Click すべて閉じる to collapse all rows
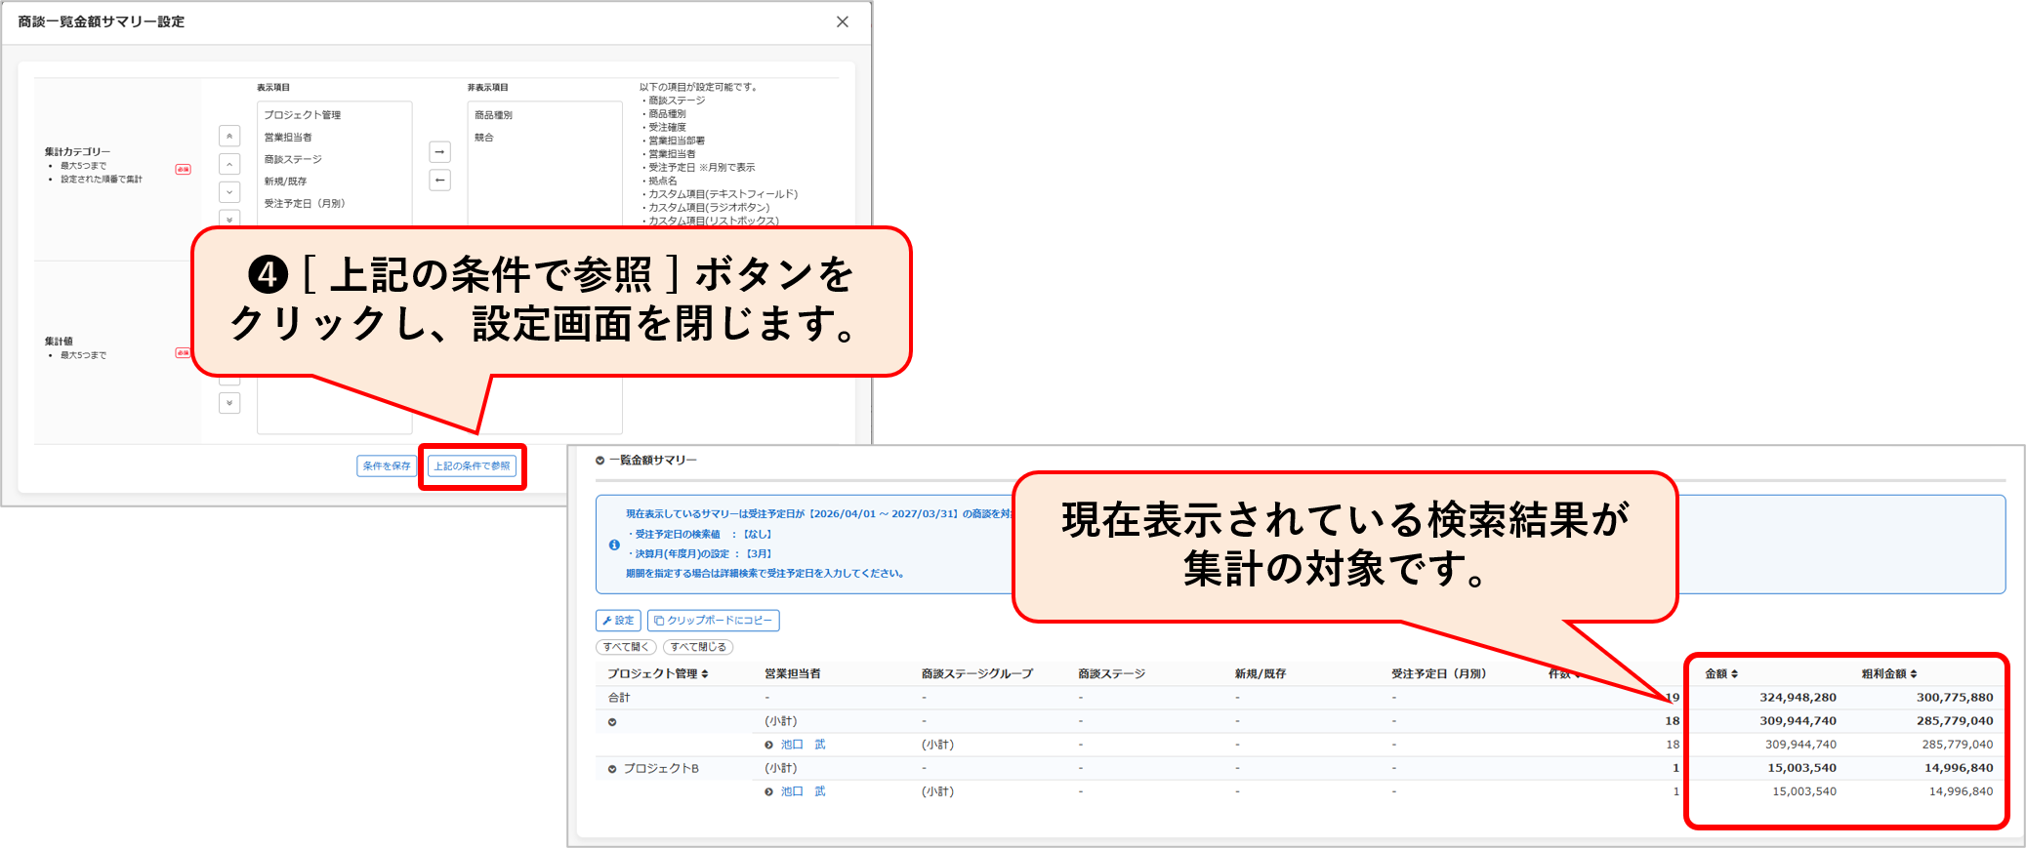Viewport: 2026px width, 848px height. pyautogui.click(x=698, y=647)
